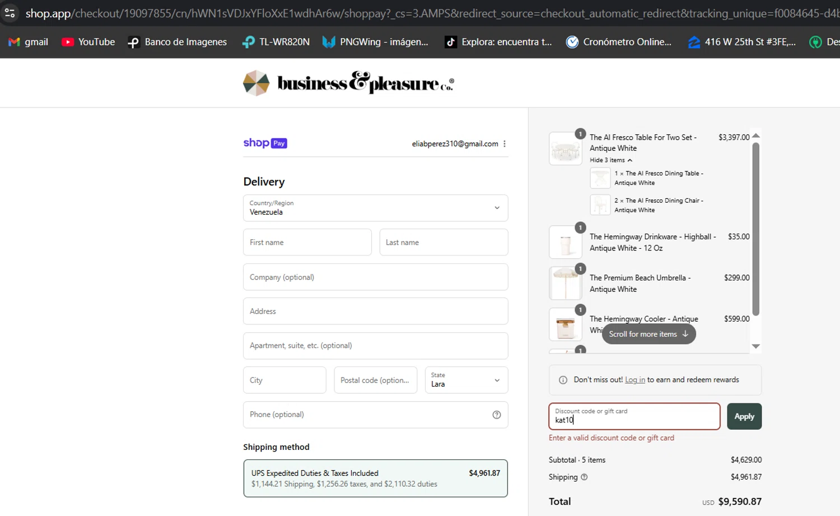Click the Subtotal $4,629.00 amount

click(746, 460)
